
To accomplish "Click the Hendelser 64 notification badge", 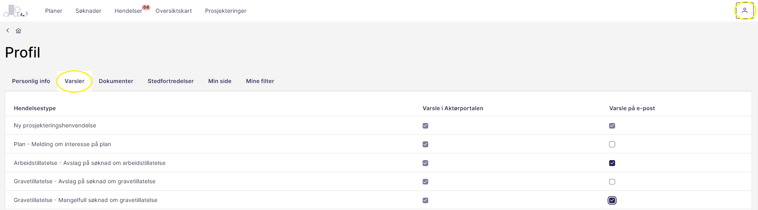I will pyautogui.click(x=146, y=7).
